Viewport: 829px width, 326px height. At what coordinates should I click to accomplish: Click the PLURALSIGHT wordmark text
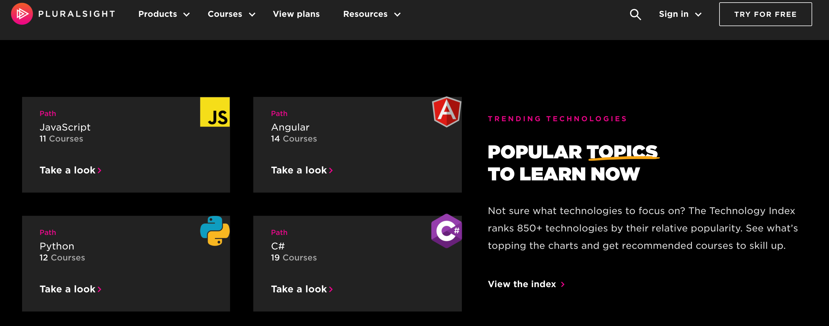point(77,14)
